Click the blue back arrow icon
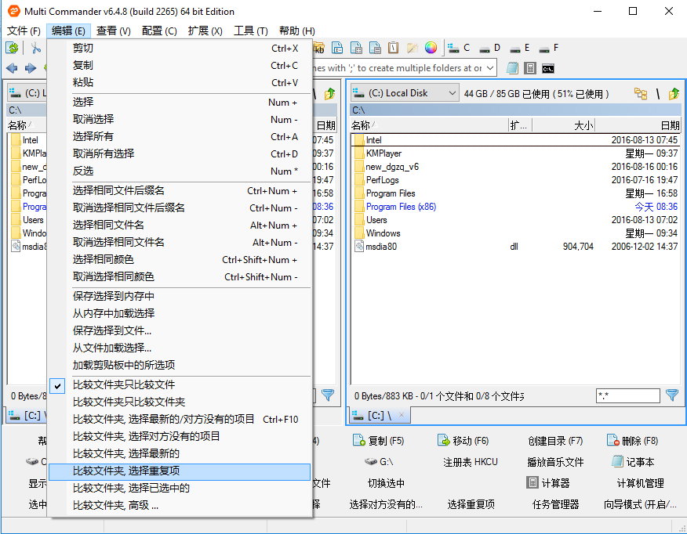 click(x=12, y=68)
